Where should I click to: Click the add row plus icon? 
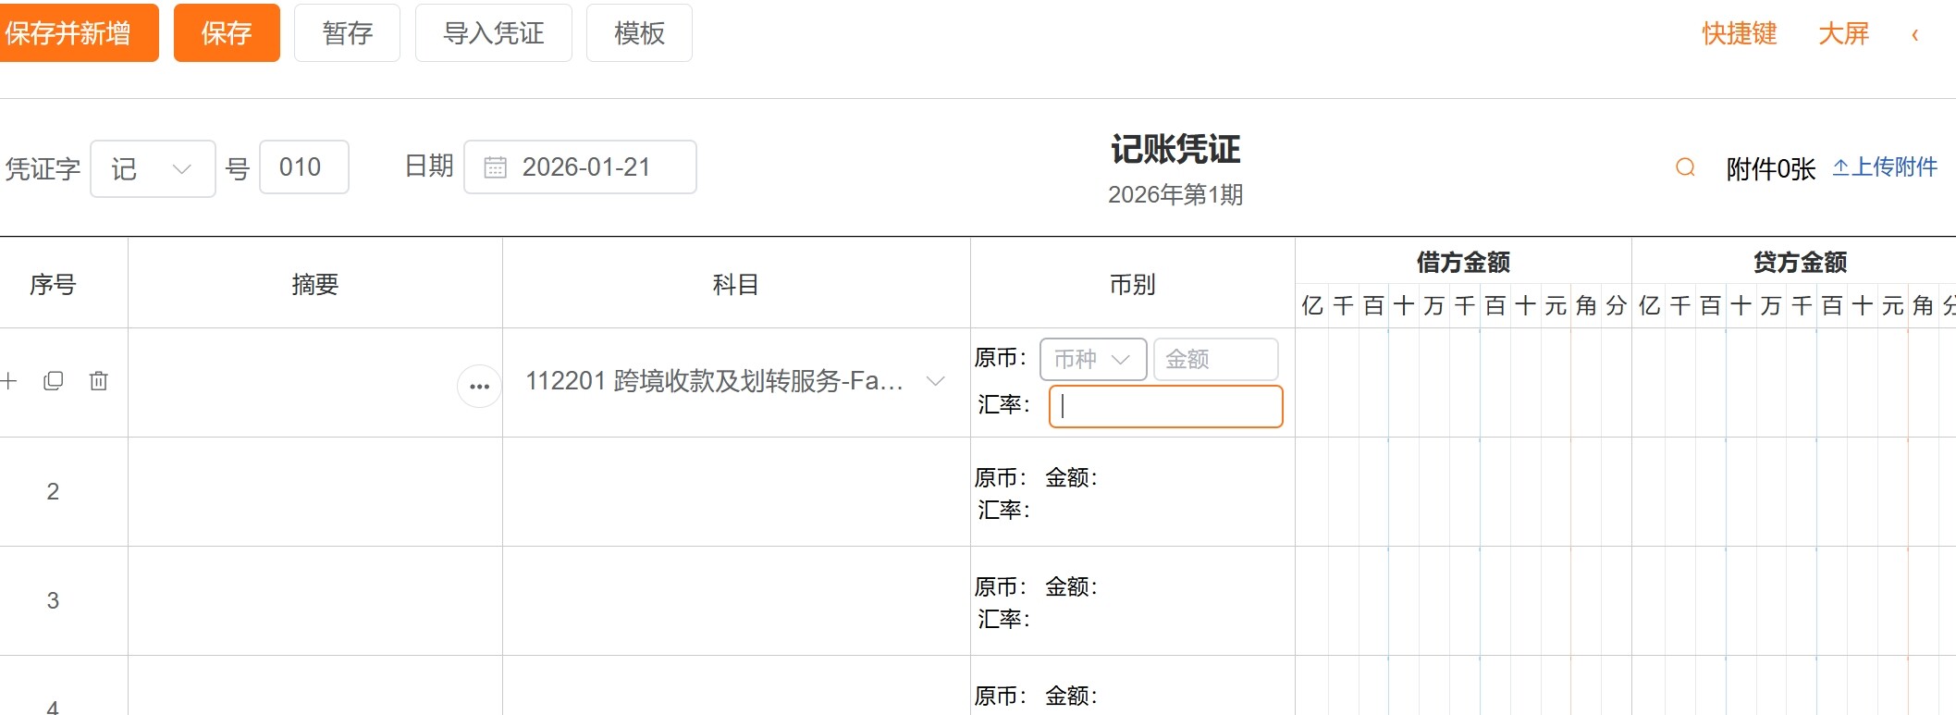pos(9,381)
